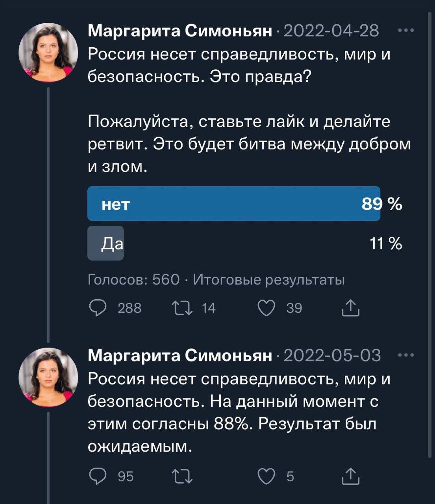Like the poll tweet with heart
This screenshot has height=504, width=435.
click(266, 308)
